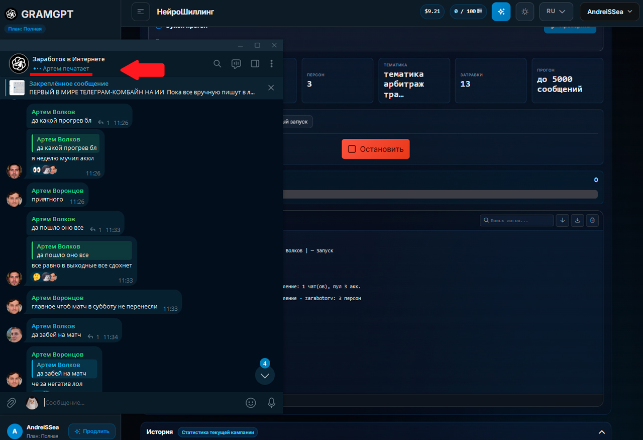The width and height of the screenshot is (643, 440).
Task: Dismiss the pinned message with X
Action: [x=271, y=87]
